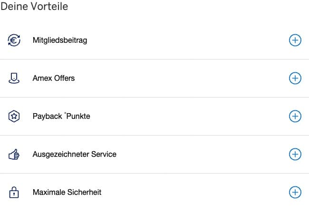This screenshot has height=212, width=309.
Task: Expand the Amex Offers section plus icon
Action: 295,78
